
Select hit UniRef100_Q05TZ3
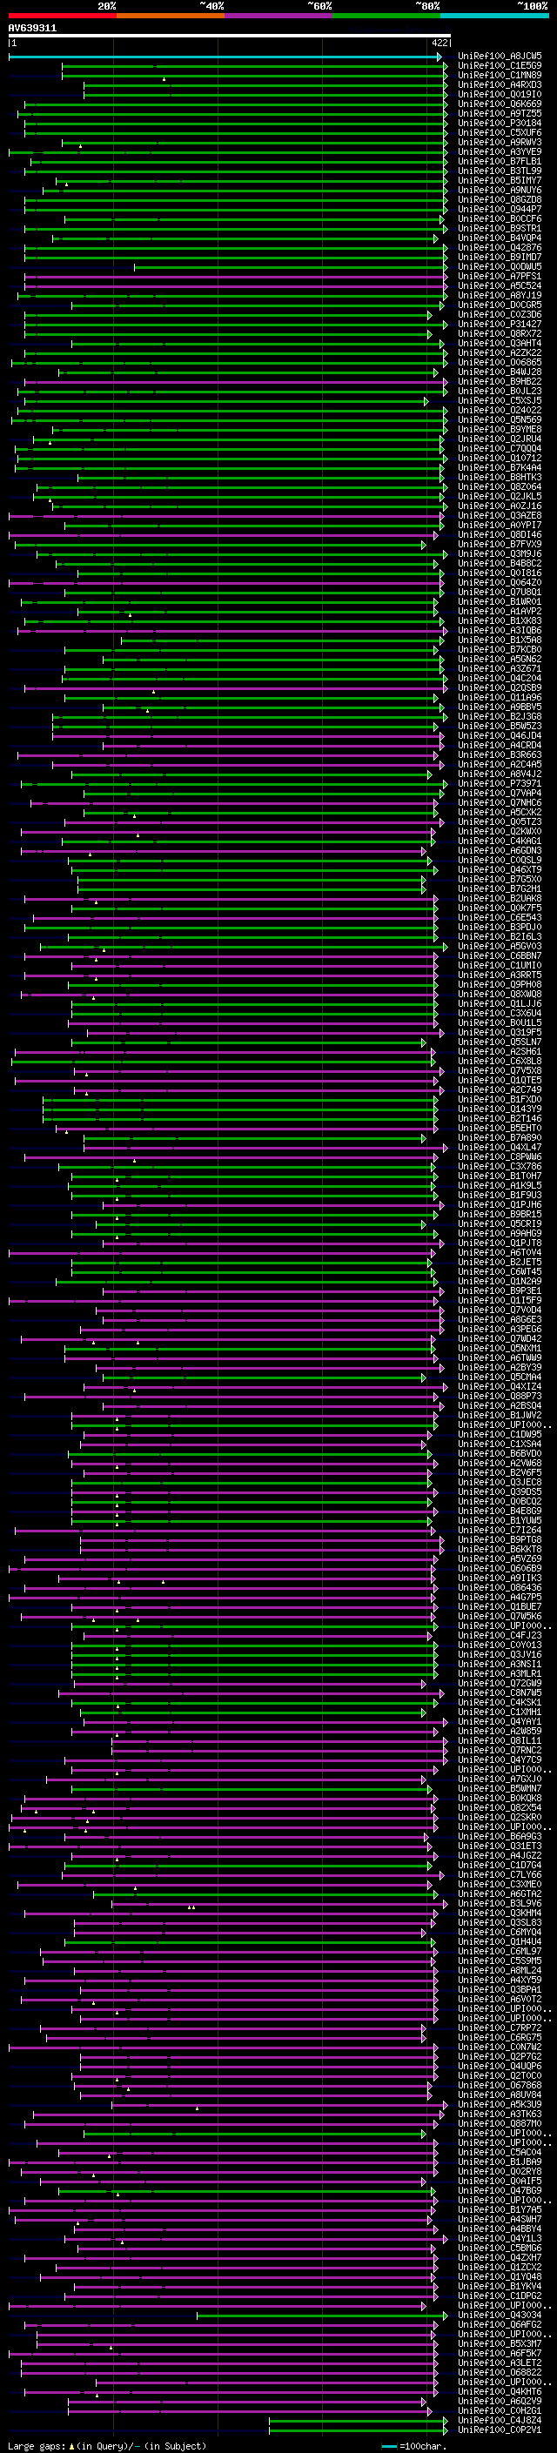(500, 821)
